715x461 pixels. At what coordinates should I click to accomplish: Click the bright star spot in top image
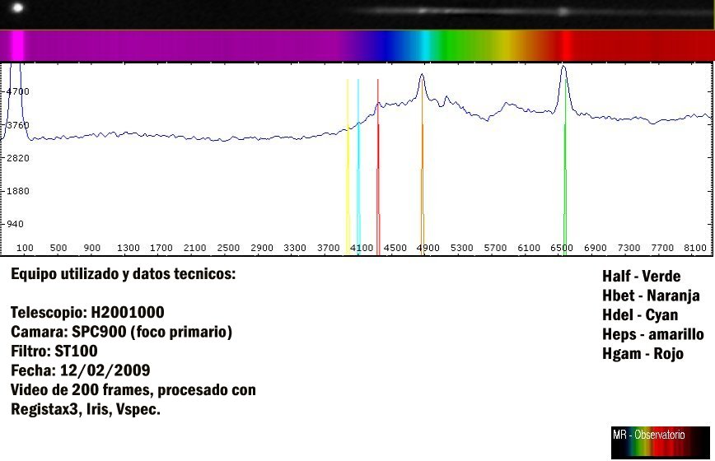click(17, 7)
